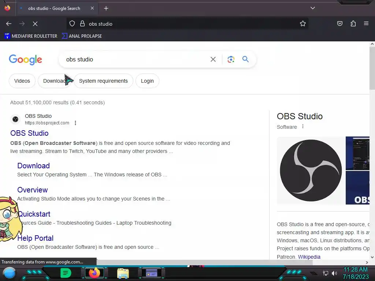Expand the list all tabs chevron
Viewport: 375px width, 281px height.
click(x=313, y=8)
